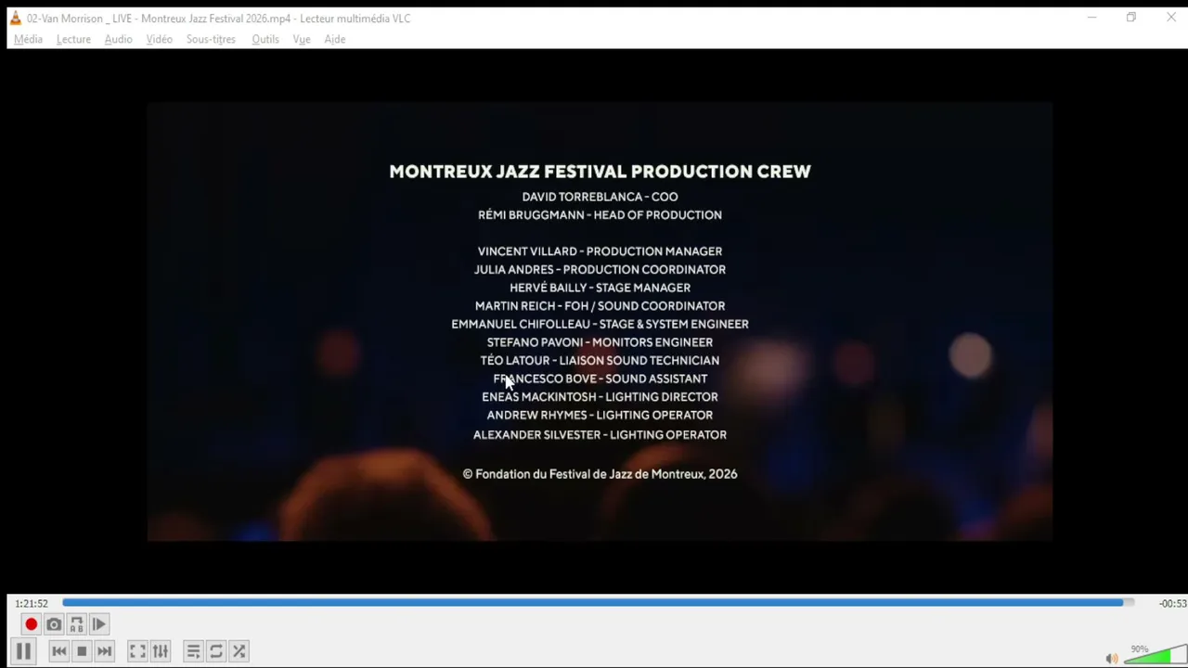Open the Aide menu

335,39
